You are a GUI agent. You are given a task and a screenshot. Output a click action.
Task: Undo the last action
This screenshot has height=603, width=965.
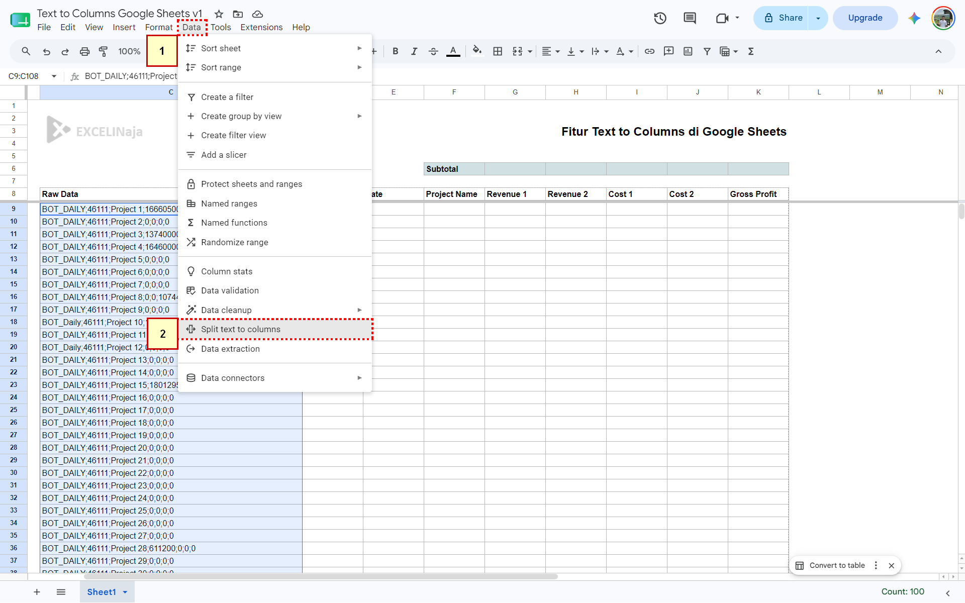coord(46,51)
